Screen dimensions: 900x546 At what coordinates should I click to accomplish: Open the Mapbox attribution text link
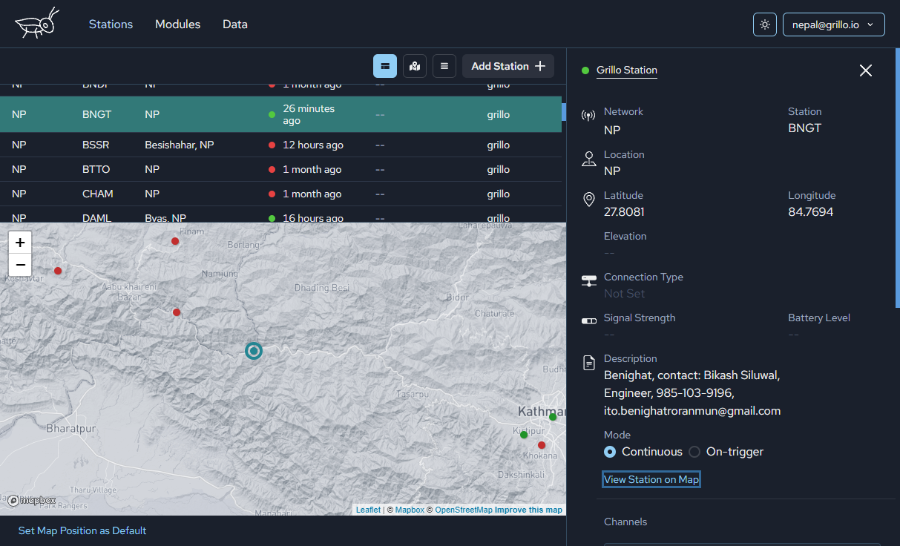[x=410, y=510]
